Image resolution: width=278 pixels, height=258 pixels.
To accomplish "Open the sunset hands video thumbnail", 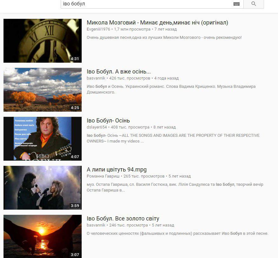I will [42, 236].
